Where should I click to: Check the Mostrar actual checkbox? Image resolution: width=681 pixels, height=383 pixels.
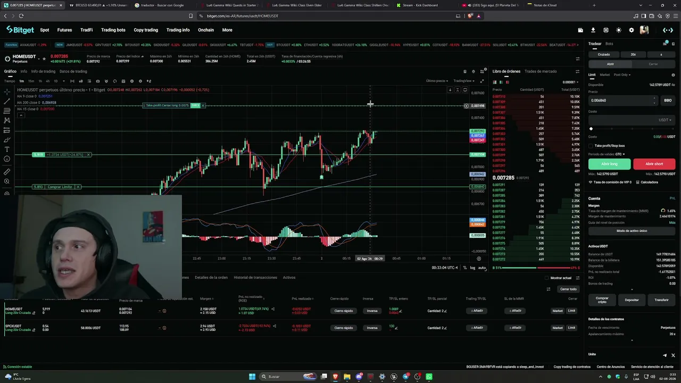[x=547, y=278]
